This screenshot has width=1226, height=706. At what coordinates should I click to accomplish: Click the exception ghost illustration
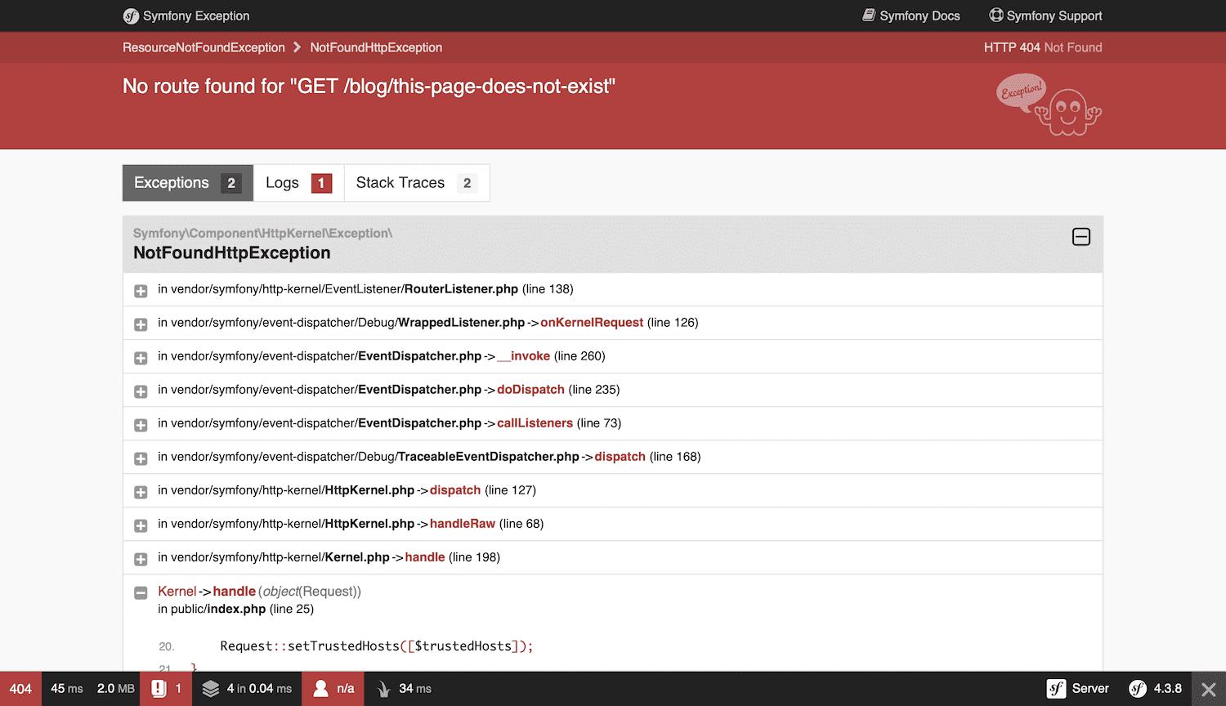[x=1049, y=105]
